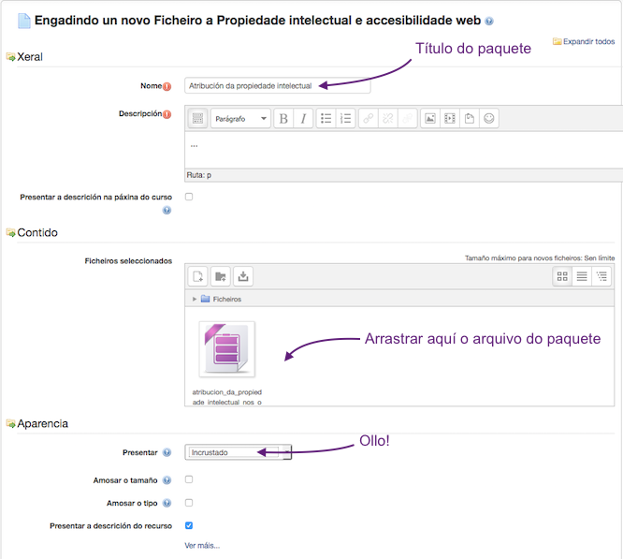Apply bold formatting in description editor

(x=283, y=119)
